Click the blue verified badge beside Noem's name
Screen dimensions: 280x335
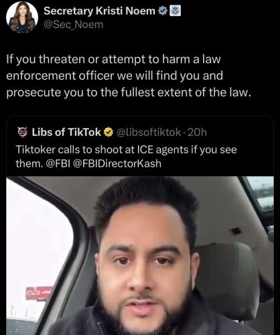click(163, 11)
